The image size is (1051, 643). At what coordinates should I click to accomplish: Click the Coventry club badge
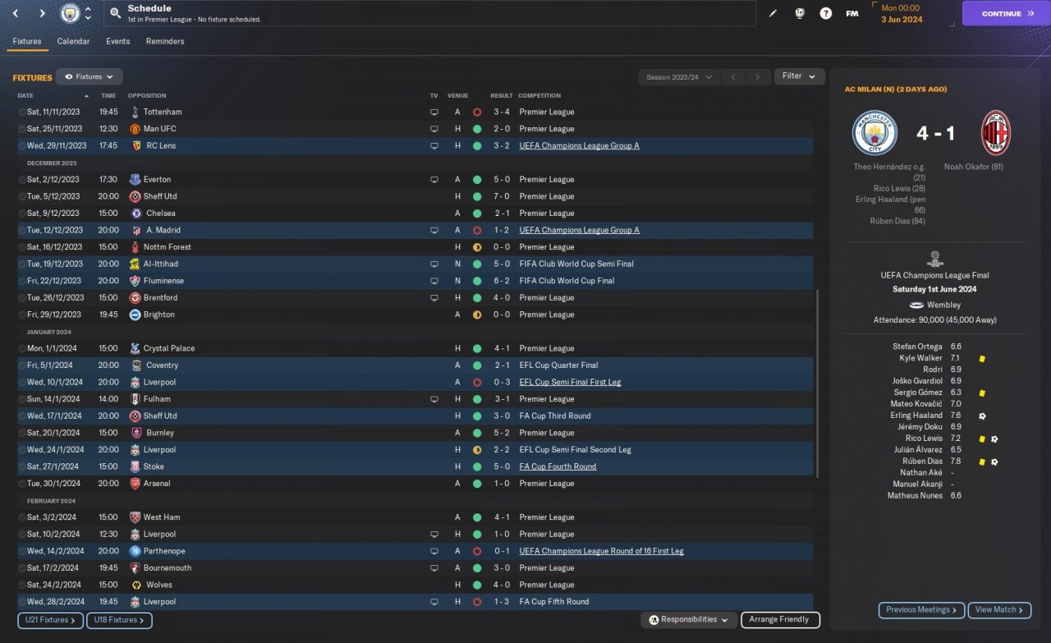[x=136, y=365]
